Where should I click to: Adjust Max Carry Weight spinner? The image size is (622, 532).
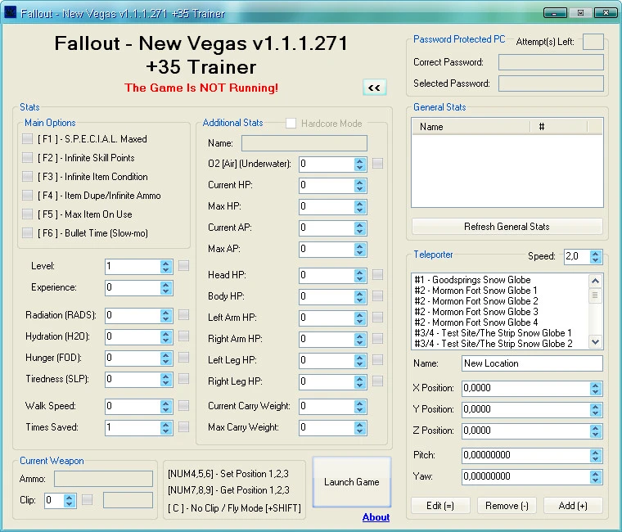click(x=360, y=428)
